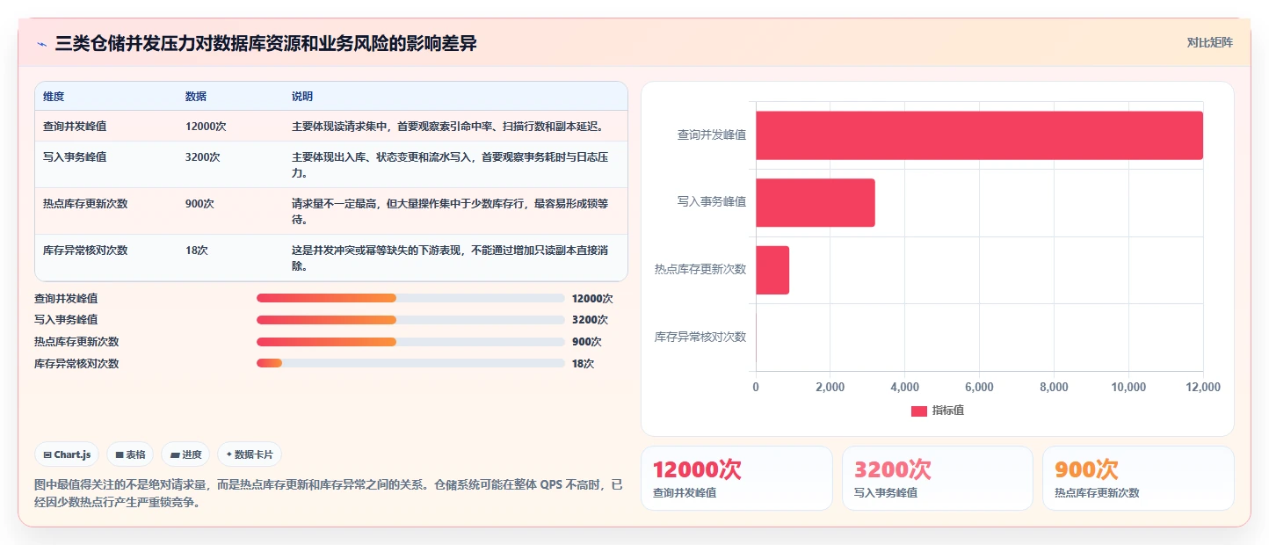Click the 对比矩阵 label in header
The image size is (1269, 545).
tap(1209, 42)
